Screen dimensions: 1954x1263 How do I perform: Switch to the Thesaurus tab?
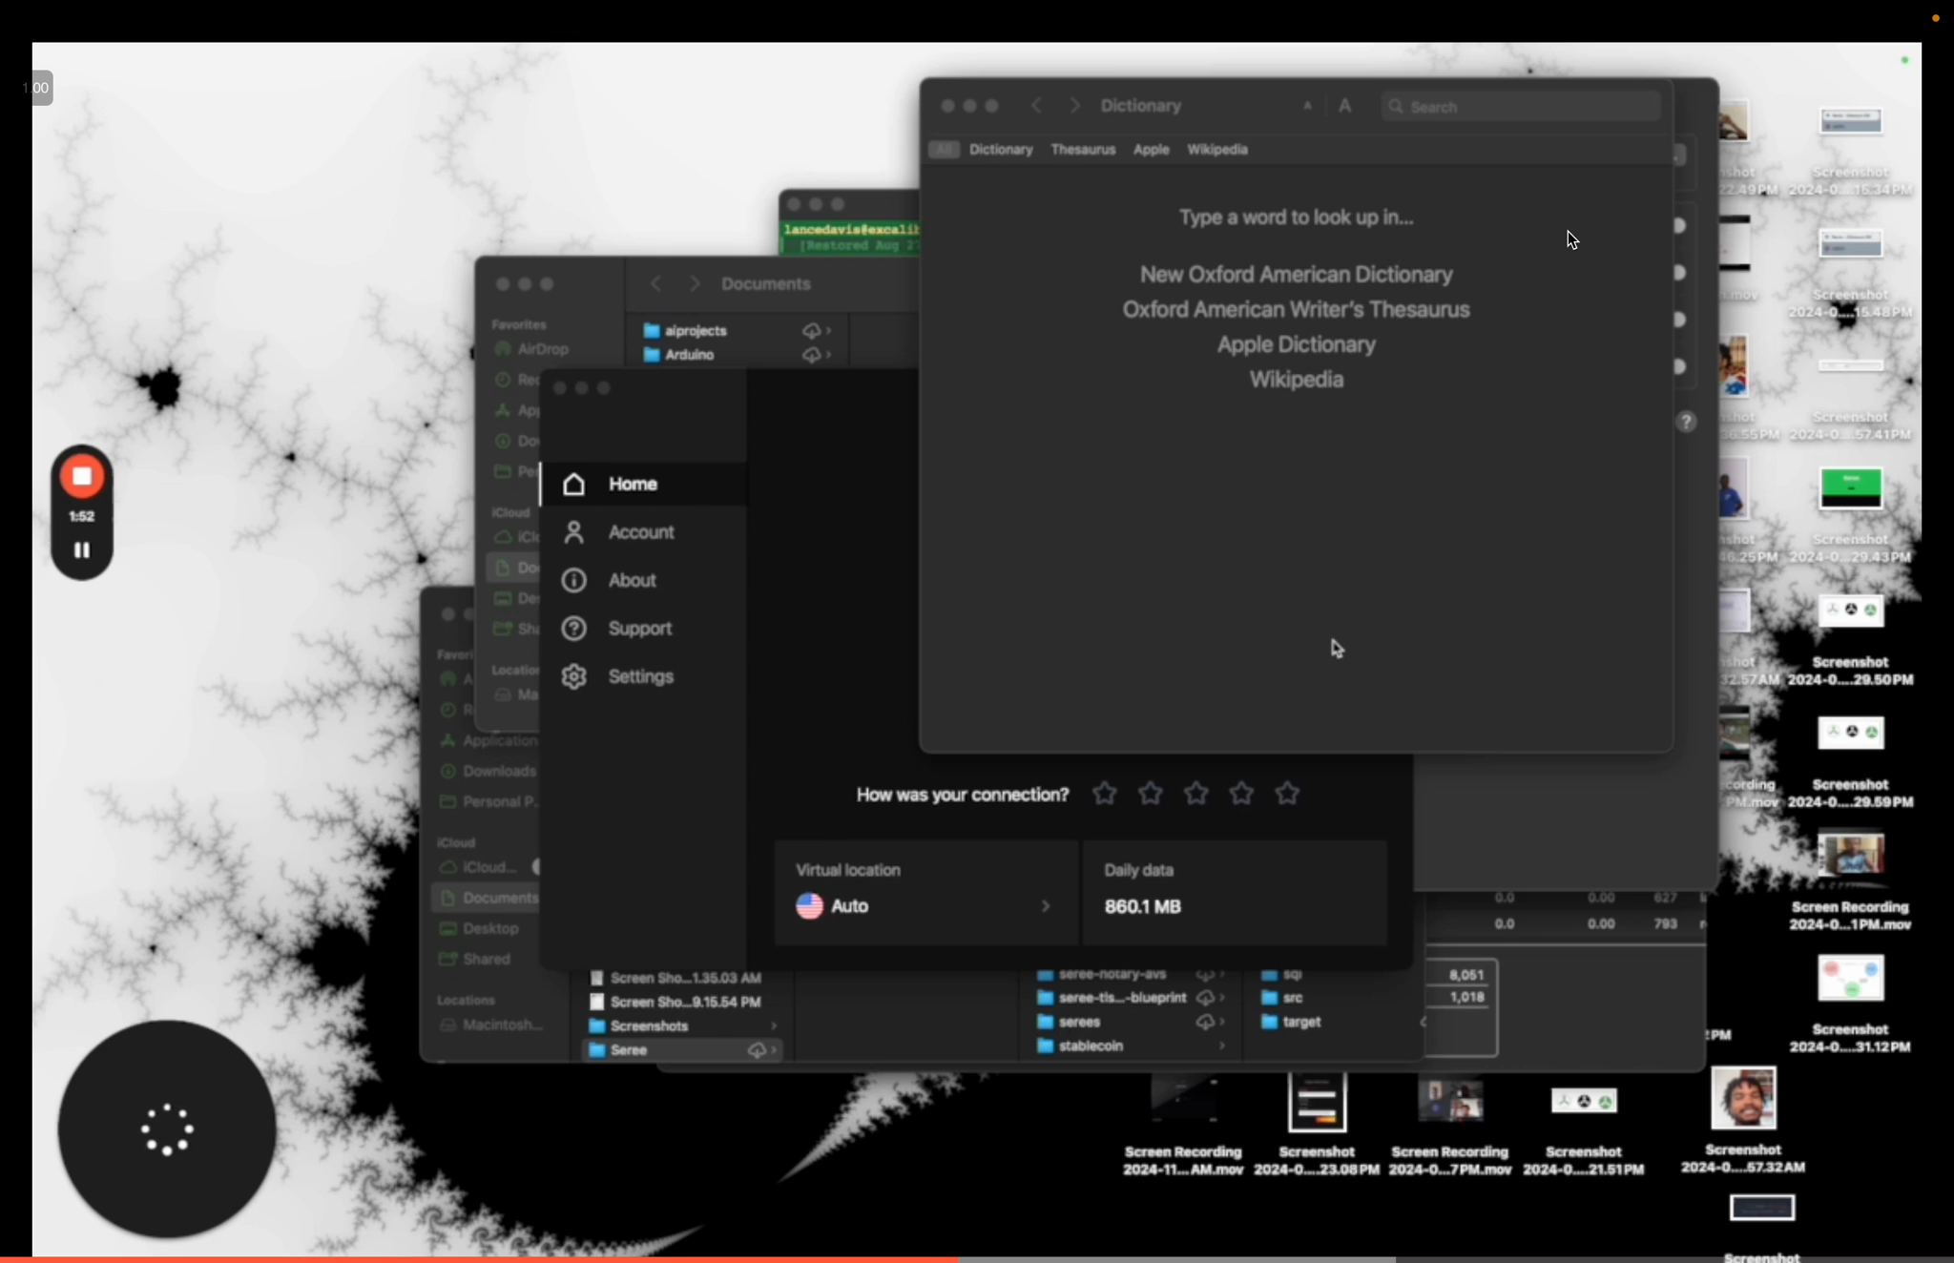(x=1083, y=150)
